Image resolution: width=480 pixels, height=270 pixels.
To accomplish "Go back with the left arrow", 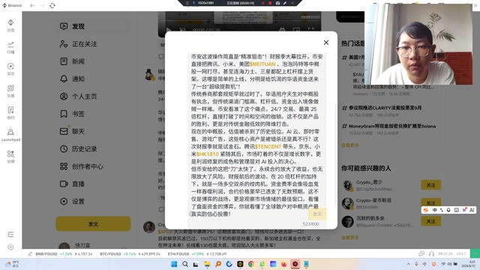I will coord(32,5).
